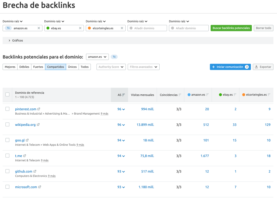277x198 pixels.
Task: Export the table with Exportar button
Action: pos(263,67)
